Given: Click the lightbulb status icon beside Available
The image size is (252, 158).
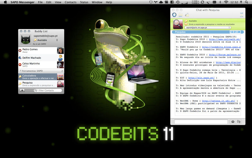Looking at the screenshot, I should coord(35,40).
